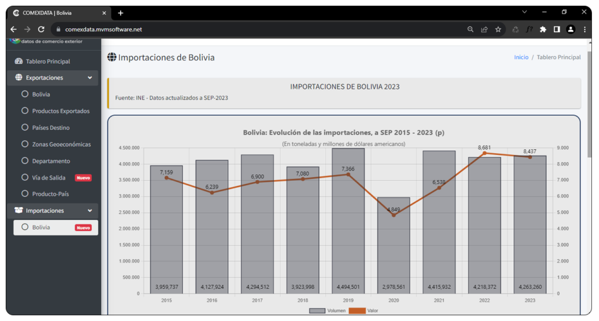The image size is (599, 321).
Task: Follow the Inicio breadcrumb link
Action: [x=521, y=57]
